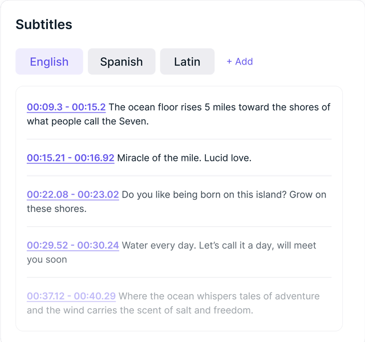
Task: Click + Add to add a language
Action: 240,62
